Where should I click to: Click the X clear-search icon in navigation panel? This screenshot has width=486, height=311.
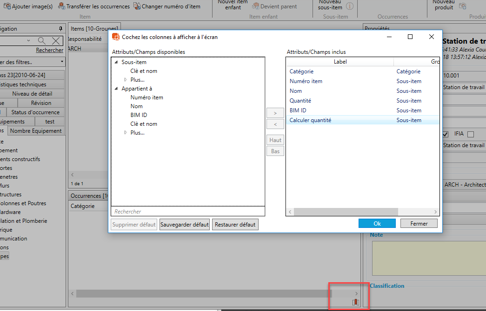56,41
